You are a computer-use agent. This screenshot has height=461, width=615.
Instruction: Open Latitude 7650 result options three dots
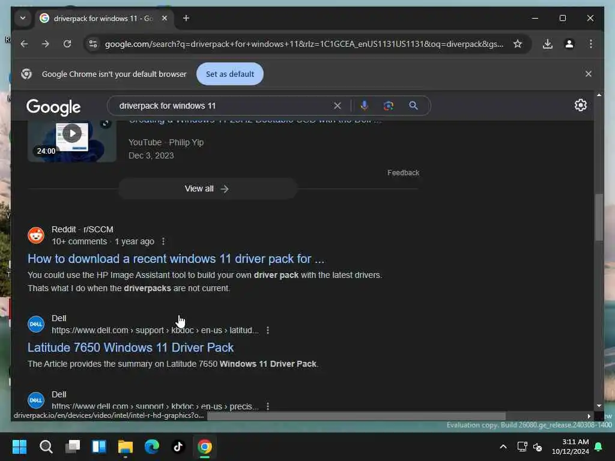(267, 331)
